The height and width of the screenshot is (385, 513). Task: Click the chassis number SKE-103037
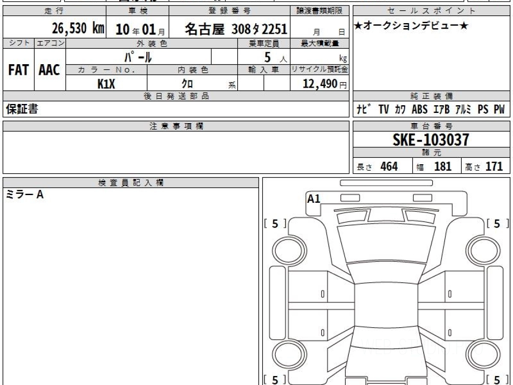[431, 139]
